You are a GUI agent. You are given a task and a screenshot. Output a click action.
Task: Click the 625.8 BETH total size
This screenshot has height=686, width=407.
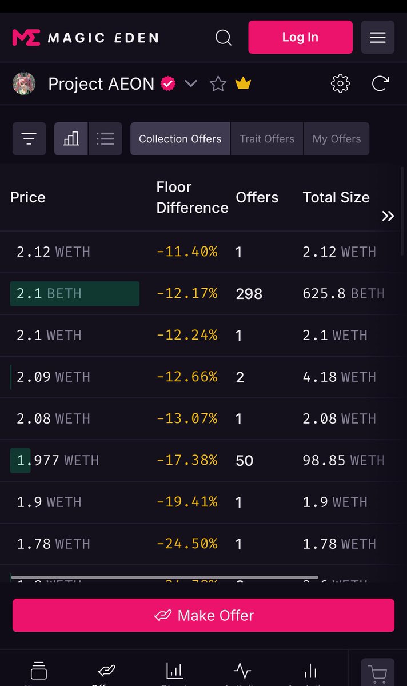click(x=344, y=294)
